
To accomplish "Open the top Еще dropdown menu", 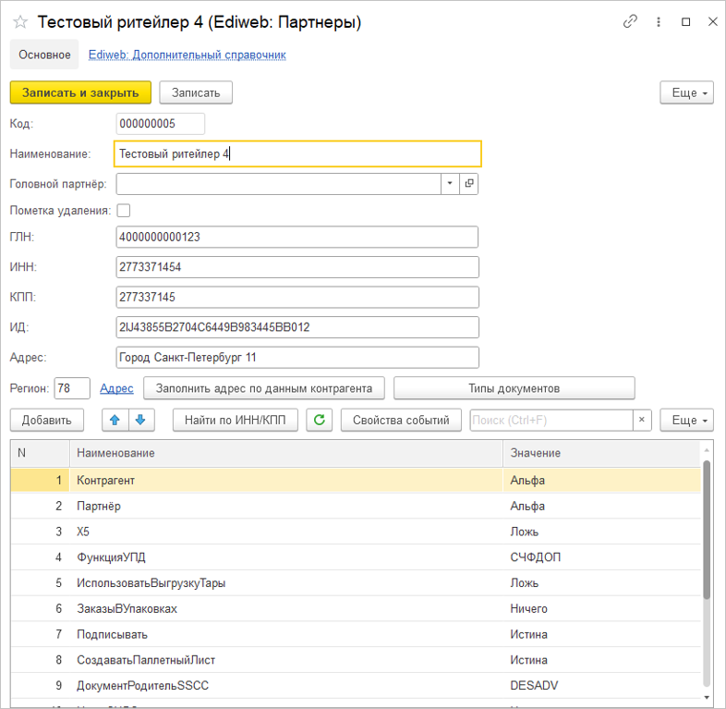I will pyautogui.click(x=687, y=93).
